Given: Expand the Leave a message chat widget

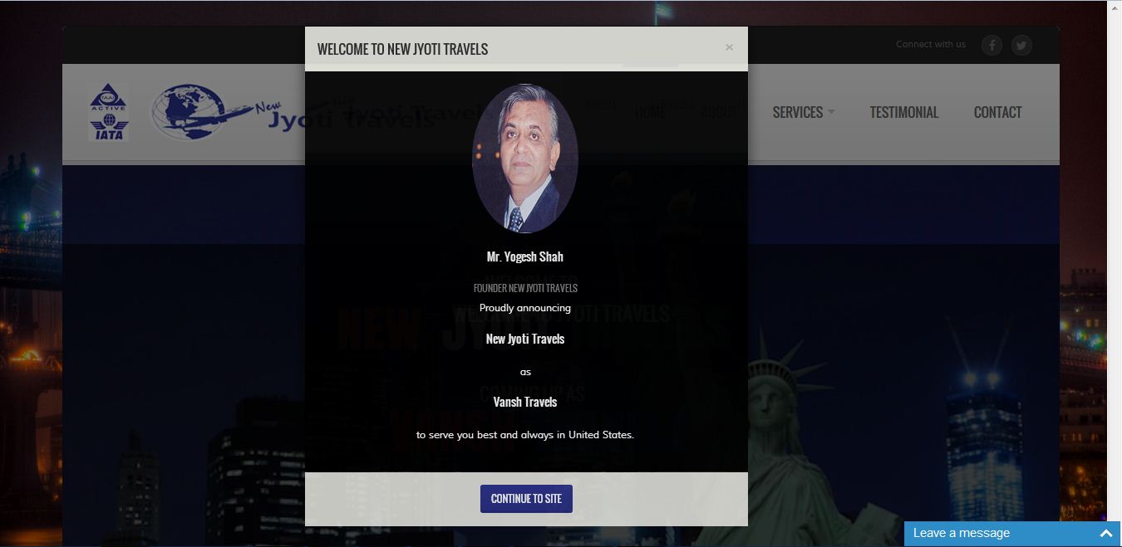Looking at the screenshot, I should pos(1105,534).
